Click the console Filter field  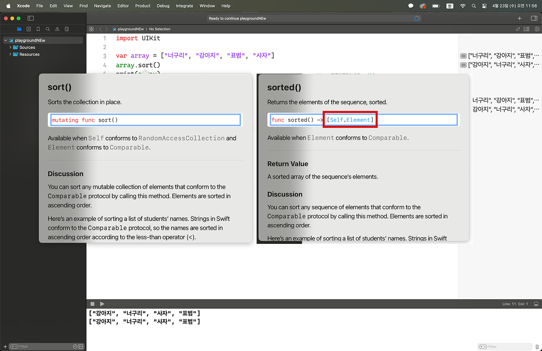pyautogui.click(x=505, y=346)
